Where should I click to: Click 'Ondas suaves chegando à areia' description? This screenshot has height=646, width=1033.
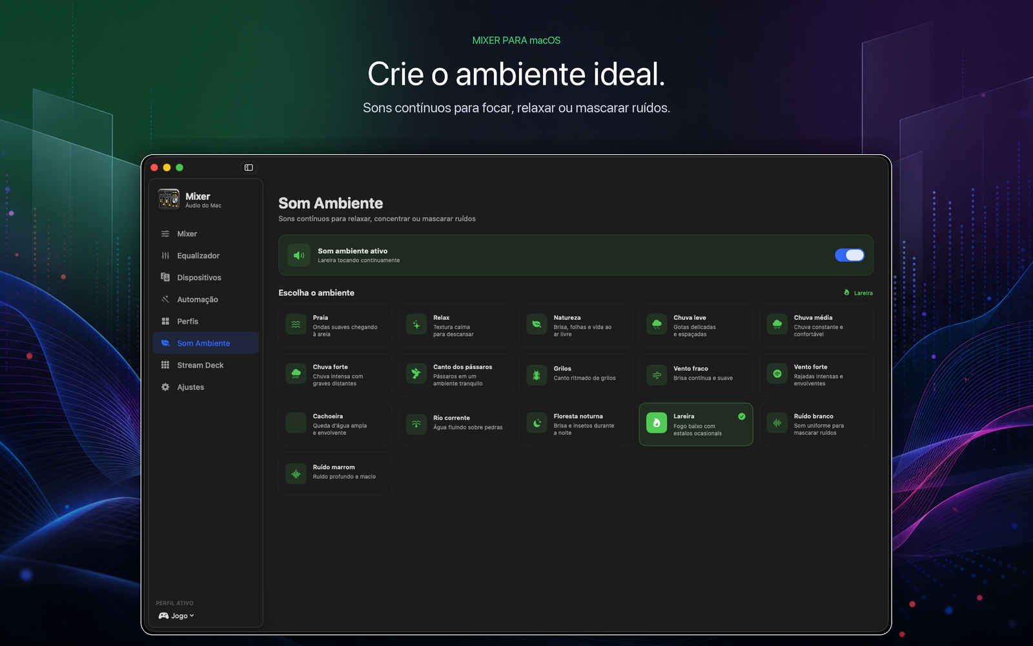345,331
